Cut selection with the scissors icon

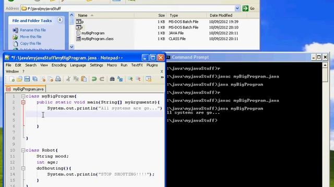[x=68, y=79]
